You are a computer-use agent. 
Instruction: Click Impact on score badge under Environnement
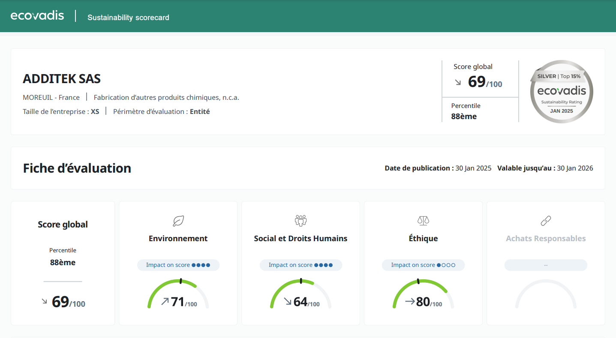[x=178, y=265]
